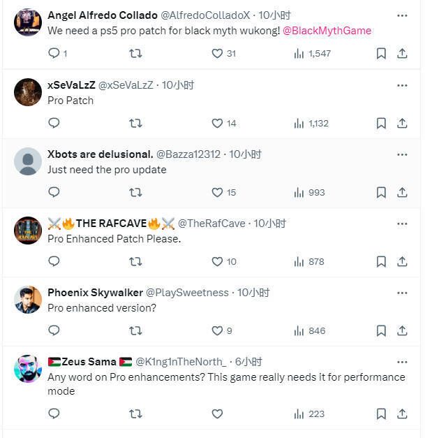Open Zeus Sama's tweet timestamp
439x438 pixels.
(248, 362)
